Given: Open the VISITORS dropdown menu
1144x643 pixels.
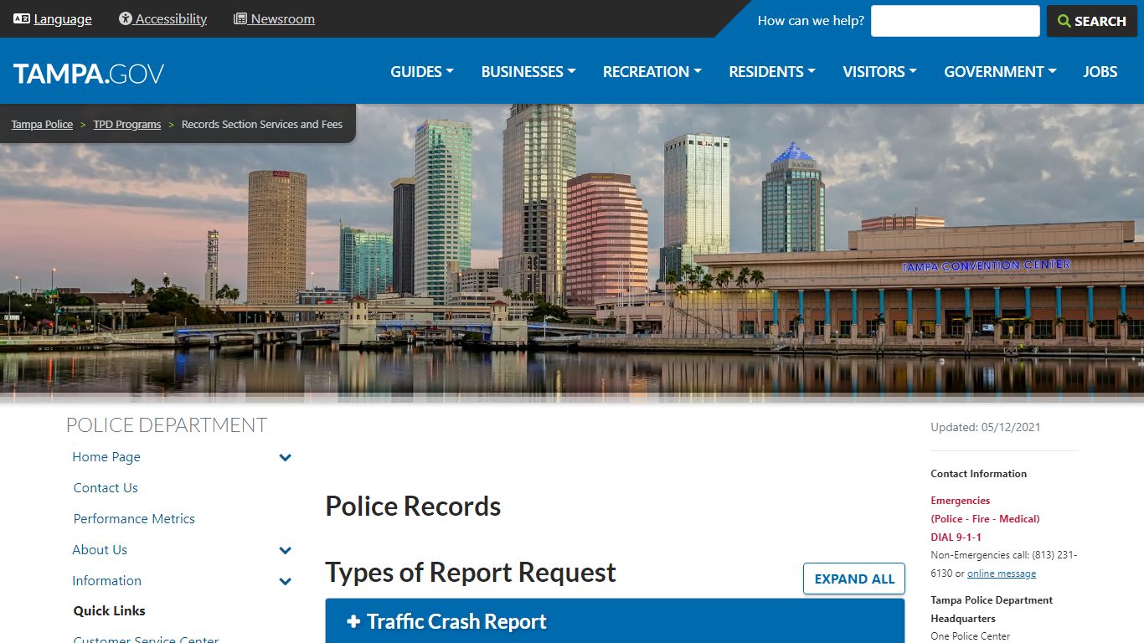Looking at the screenshot, I should pyautogui.click(x=880, y=72).
